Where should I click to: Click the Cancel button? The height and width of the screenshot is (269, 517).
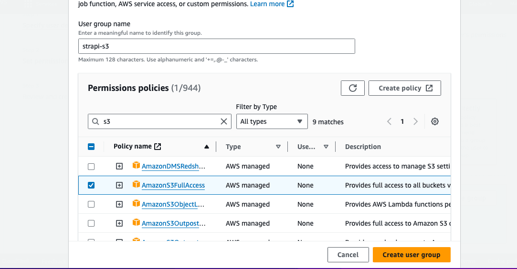[348, 255]
